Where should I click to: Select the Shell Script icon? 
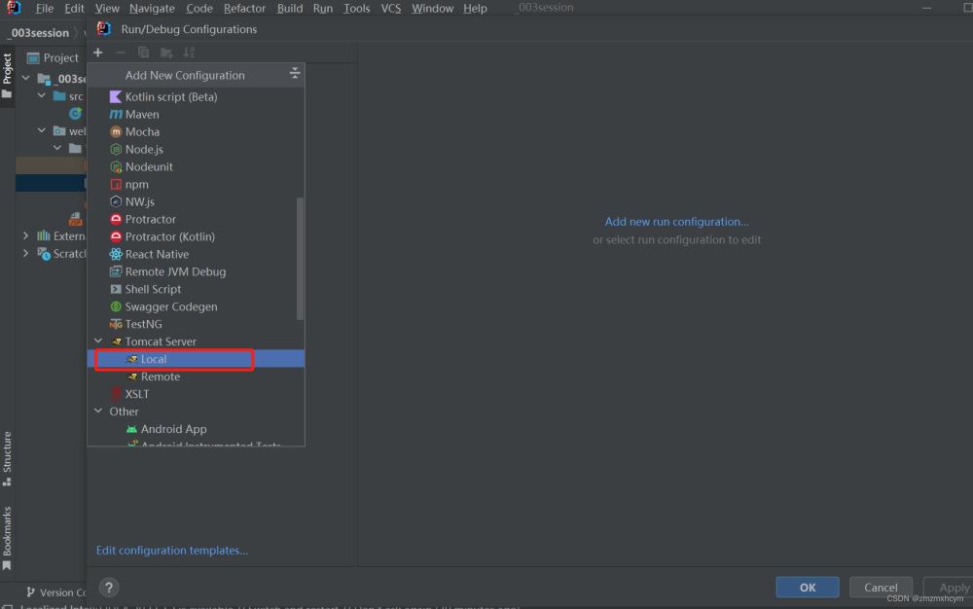click(116, 289)
